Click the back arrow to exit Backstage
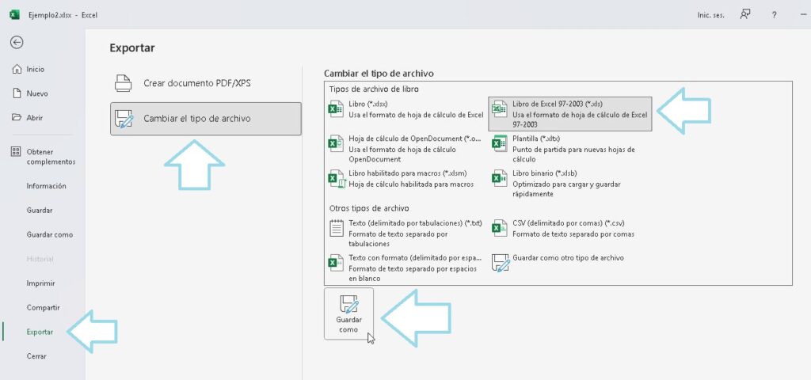 tap(17, 43)
